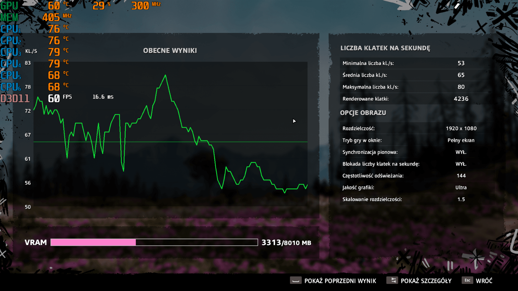The image size is (518, 291).
Task: Click the Renderowane klatki row
Action: (x=417, y=99)
